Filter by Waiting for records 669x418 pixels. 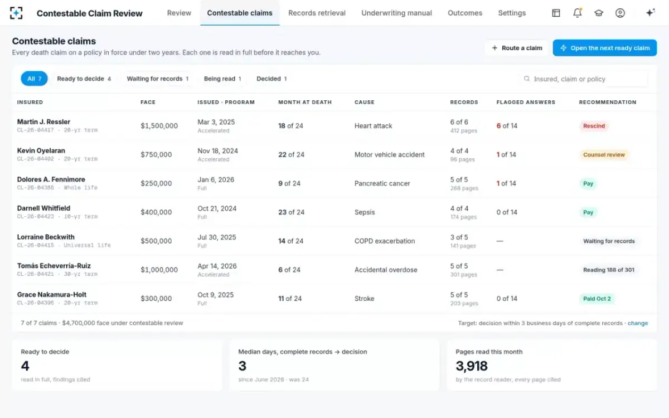click(x=157, y=79)
